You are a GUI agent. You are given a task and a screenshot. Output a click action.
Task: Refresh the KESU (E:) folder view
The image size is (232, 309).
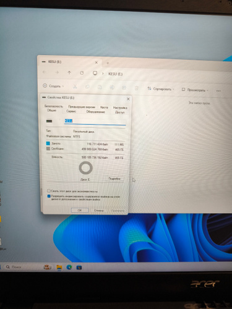[82, 73]
